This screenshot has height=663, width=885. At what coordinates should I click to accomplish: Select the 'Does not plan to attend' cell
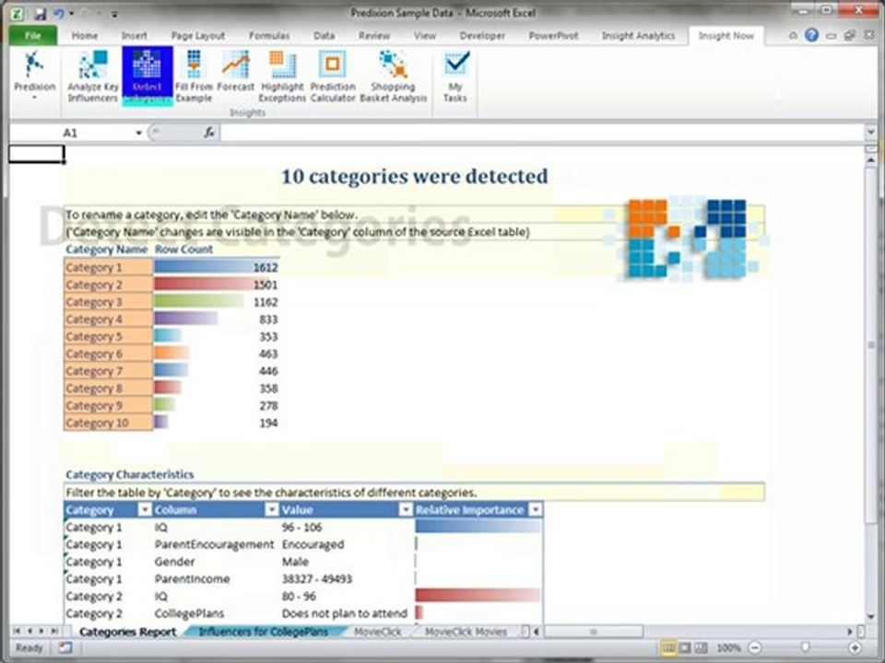344,613
